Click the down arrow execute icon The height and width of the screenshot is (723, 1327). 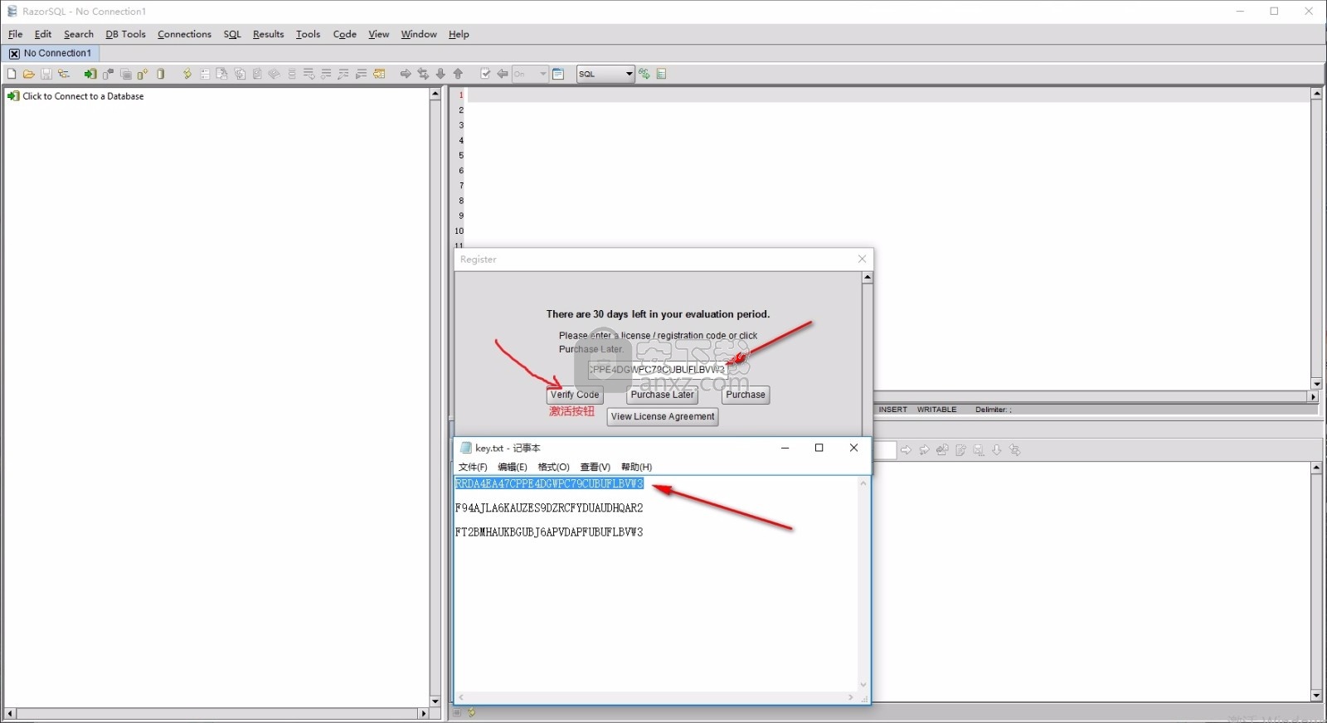440,74
